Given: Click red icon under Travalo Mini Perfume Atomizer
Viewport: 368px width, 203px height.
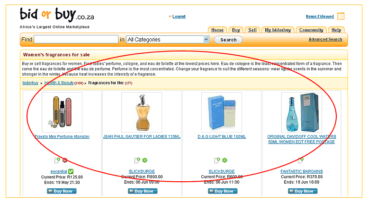Looking at the screenshot, I should (x=65, y=160).
